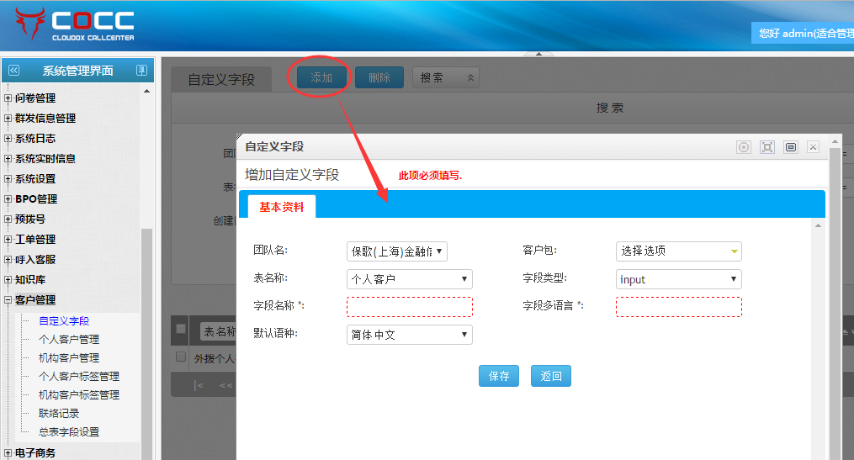Go to first page in pagination
854x460 pixels.
coord(199,385)
